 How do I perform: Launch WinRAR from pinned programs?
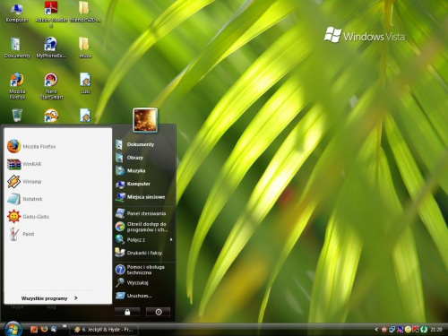(24, 164)
